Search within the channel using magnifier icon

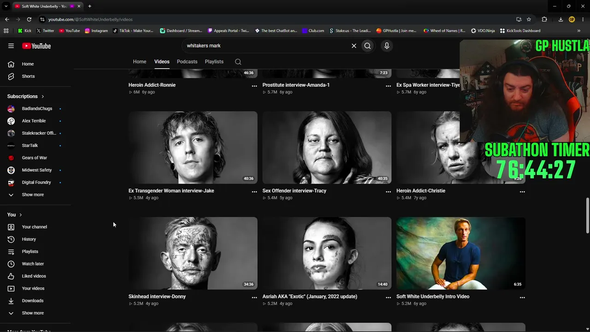point(238,62)
